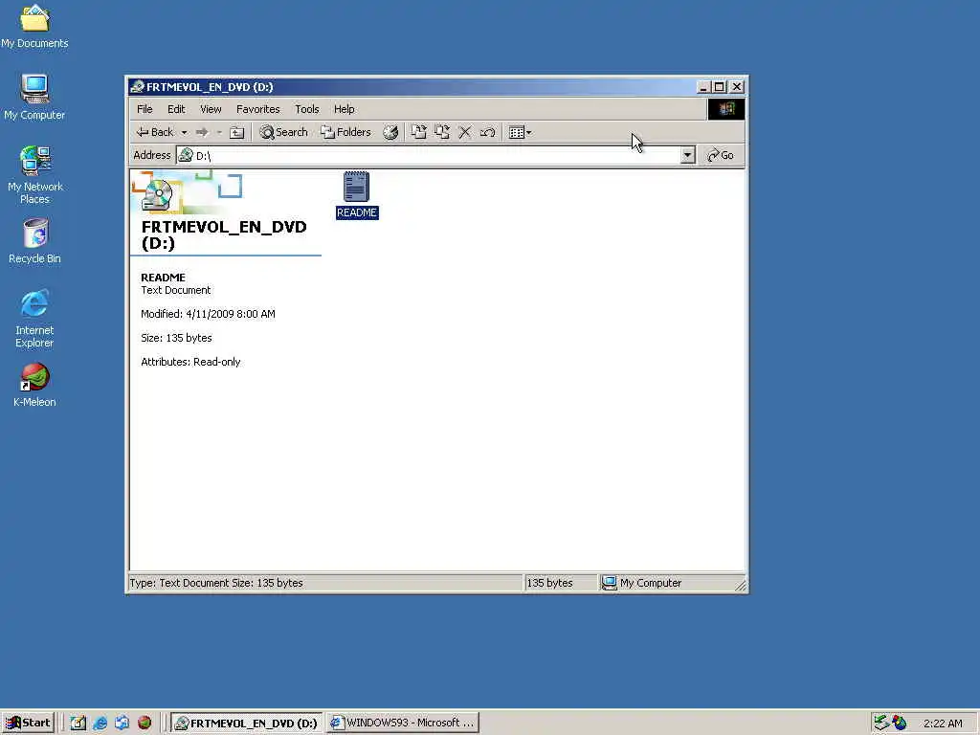Image resolution: width=980 pixels, height=735 pixels.
Task: Click the Copy To toolbar icon
Action: click(x=442, y=132)
